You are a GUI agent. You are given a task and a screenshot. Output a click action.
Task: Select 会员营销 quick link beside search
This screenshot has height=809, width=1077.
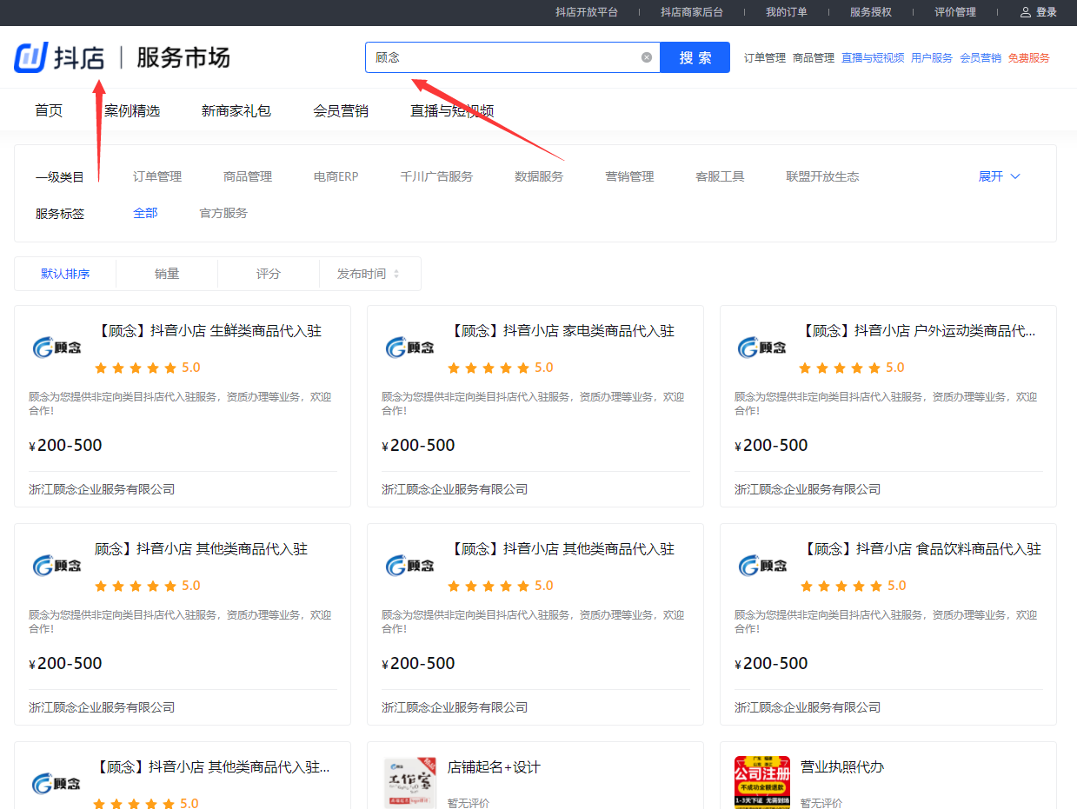click(x=981, y=58)
